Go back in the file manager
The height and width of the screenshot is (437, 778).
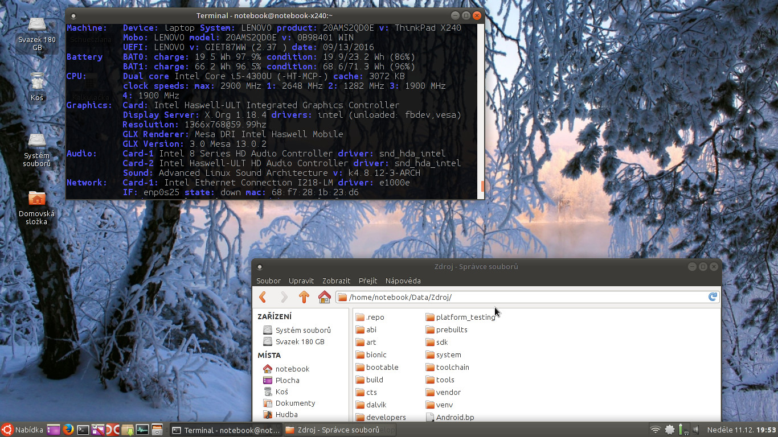coord(263,297)
